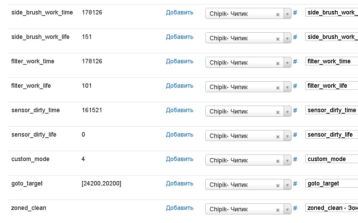Viewport: 358px width, 223px height.
Task: Click the # link in side_brush_work_life row
Action: click(295, 37)
